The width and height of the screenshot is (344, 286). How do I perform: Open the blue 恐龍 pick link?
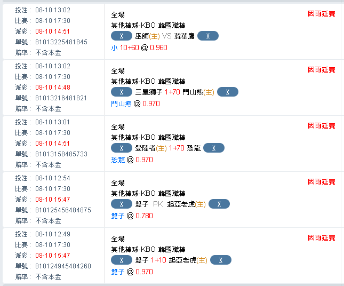[x=118, y=160]
